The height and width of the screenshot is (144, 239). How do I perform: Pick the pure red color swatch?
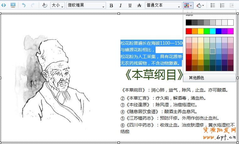pos(189,31)
